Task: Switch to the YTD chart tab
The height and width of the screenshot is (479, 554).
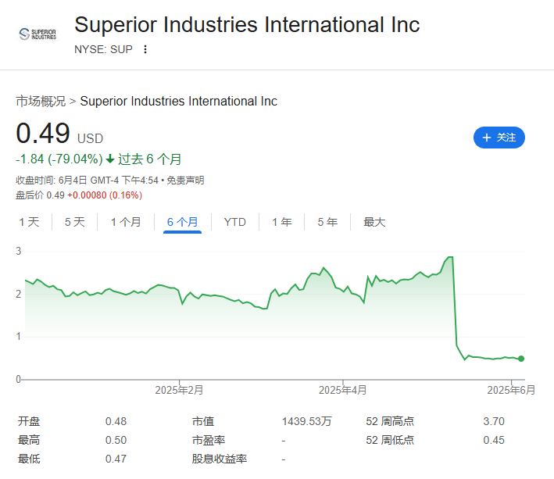Action: 235,222
